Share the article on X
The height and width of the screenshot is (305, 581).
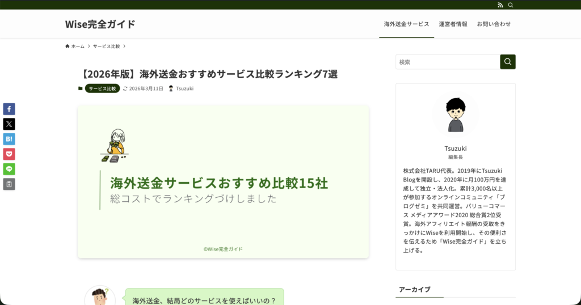9,124
